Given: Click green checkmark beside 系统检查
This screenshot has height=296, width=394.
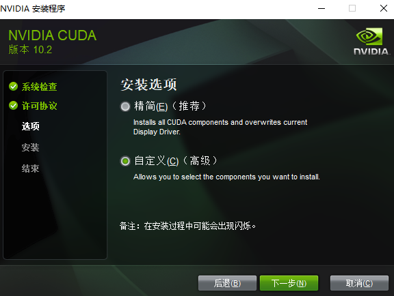Looking at the screenshot, I should 13,87.
